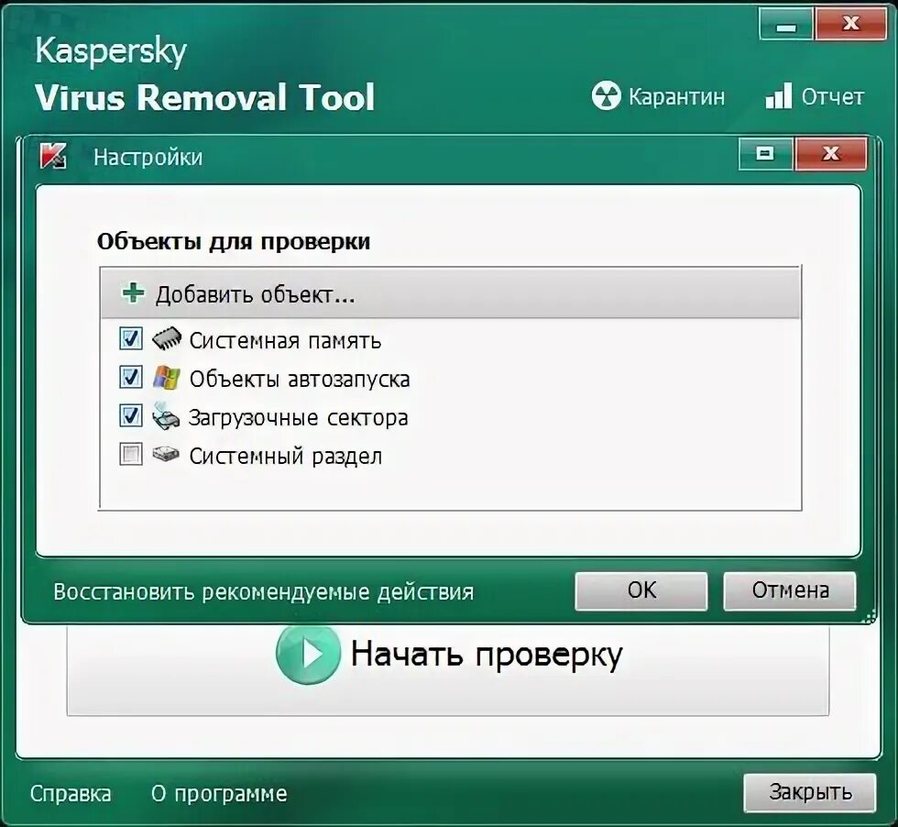This screenshot has height=827, width=898.
Task: Close the Kaspersky main window with X
Action: click(x=851, y=24)
